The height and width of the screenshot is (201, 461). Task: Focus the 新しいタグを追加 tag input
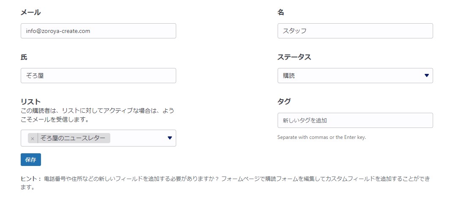coord(355,120)
